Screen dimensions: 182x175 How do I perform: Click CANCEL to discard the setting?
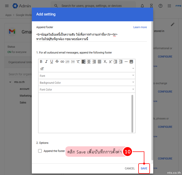pyautogui.click(x=130, y=168)
